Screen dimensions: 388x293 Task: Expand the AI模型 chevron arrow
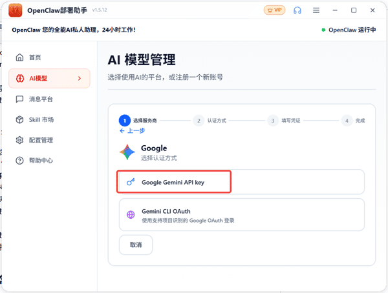coord(80,78)
